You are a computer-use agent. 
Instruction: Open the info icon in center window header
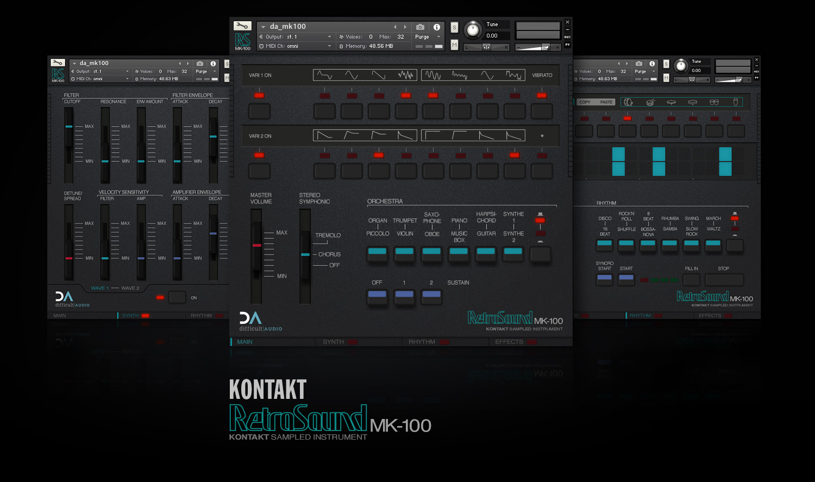click(436, 27)
